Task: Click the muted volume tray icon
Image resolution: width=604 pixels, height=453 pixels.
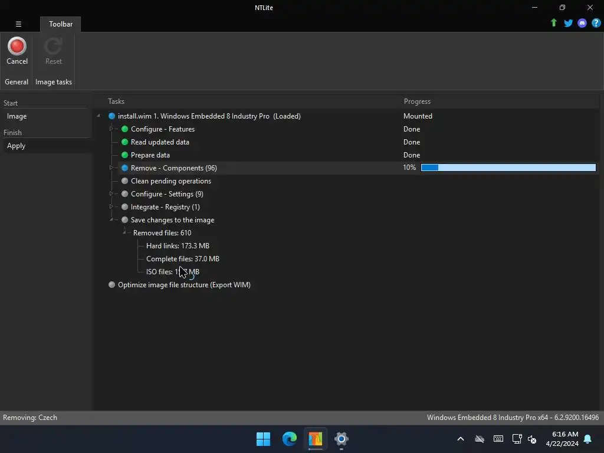Action: pyautogui.click(x=532, y=439)
